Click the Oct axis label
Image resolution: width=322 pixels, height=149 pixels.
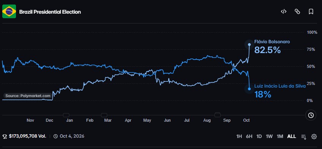click(246, 121)
